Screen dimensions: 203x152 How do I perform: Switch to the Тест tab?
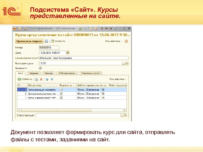click(20, 73)
